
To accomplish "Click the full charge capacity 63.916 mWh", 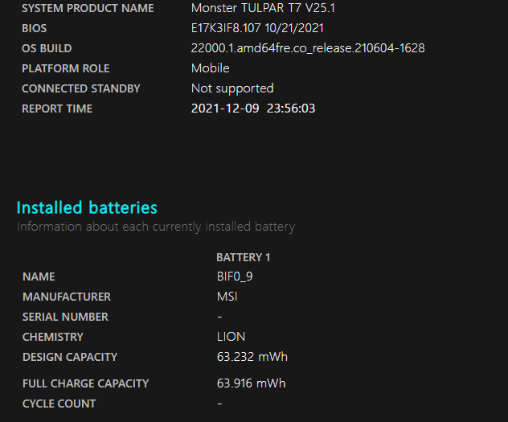I will click(x=251, y=383).
